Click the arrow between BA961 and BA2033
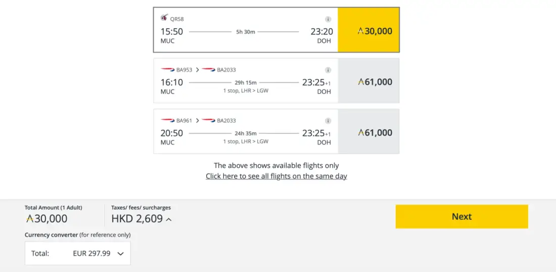 (x=197, y=120)
